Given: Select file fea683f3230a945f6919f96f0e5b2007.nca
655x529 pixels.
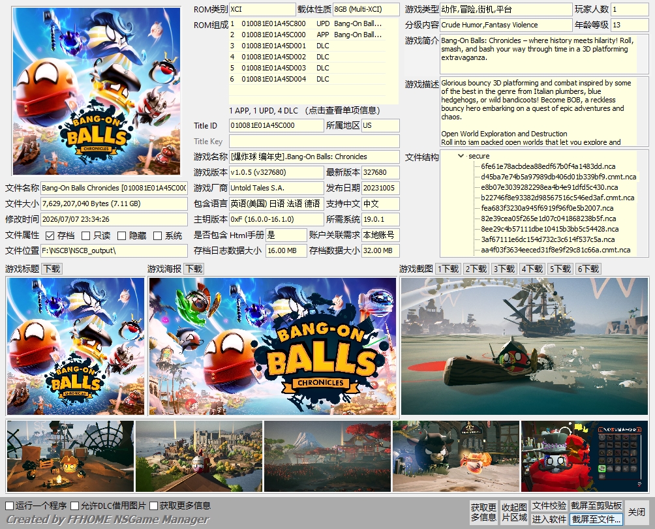Looking at the screenshot, I should click(x=547, y=208).
